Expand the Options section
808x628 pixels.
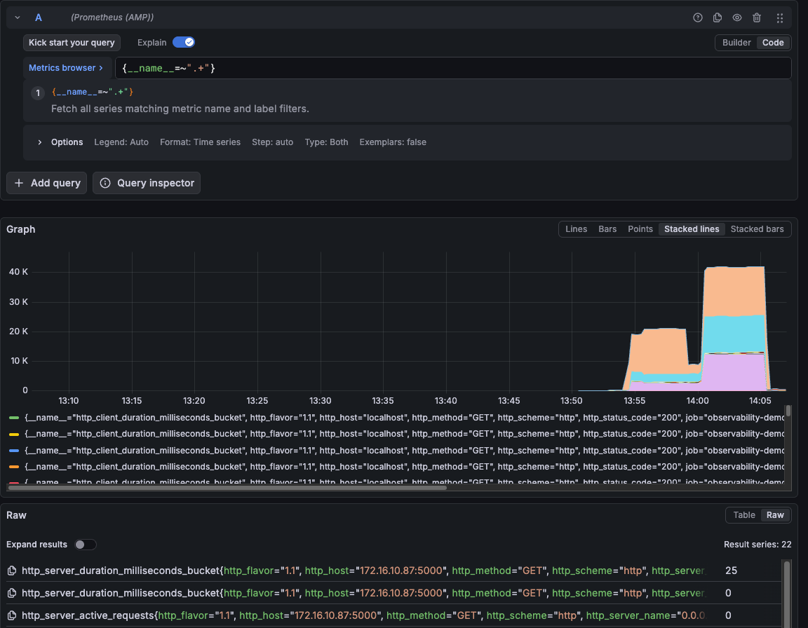pos(40,142)
